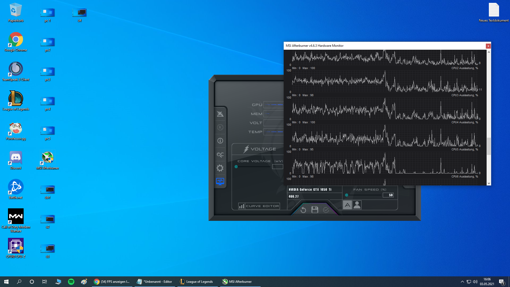
Task: Click the fan speed value field showing 50
Action: [388, 195]
